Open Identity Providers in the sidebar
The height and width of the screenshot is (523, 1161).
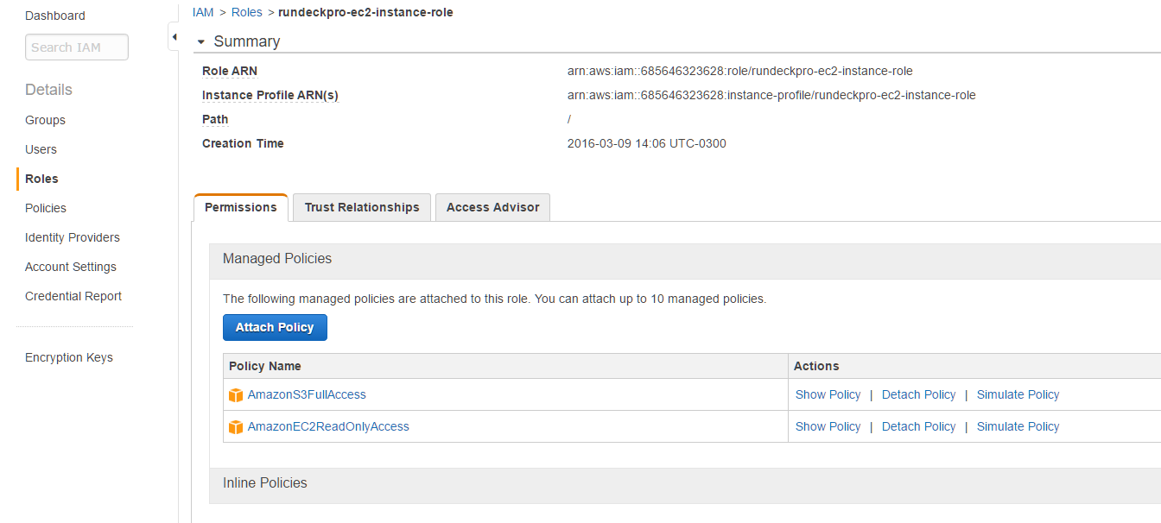pyautogui.click(x=73, y=237)
